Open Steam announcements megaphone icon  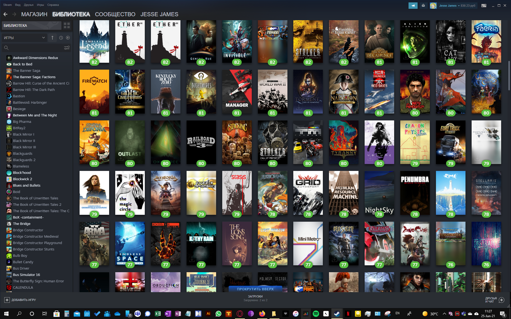(413, 6)
